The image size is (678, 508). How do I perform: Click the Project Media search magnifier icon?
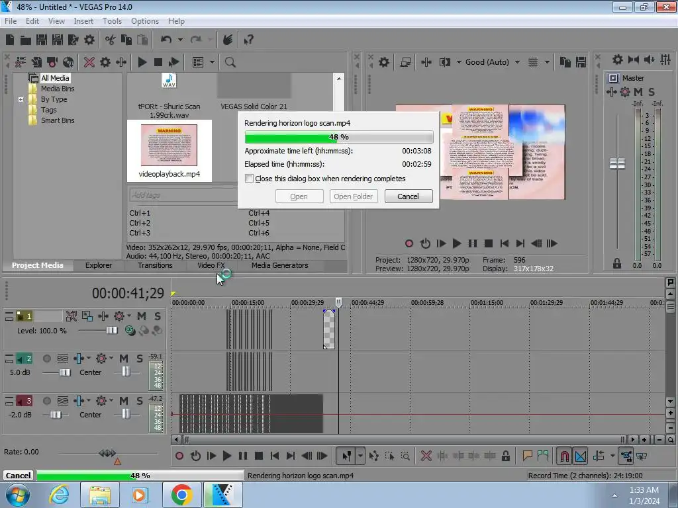click(x=230, y=62)
